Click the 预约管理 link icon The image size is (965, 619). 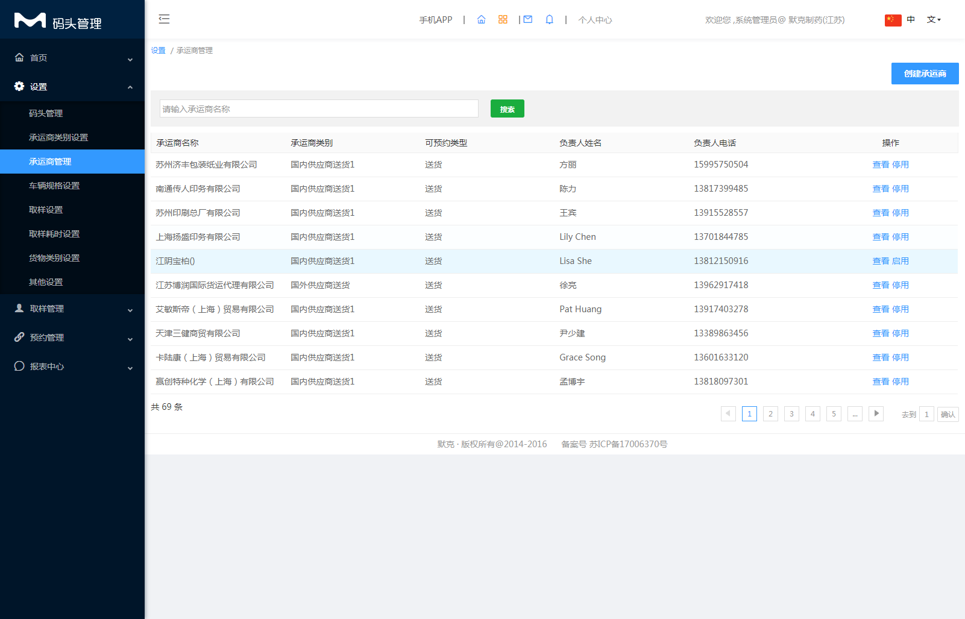pyautogui.click(x=19, y=337)
